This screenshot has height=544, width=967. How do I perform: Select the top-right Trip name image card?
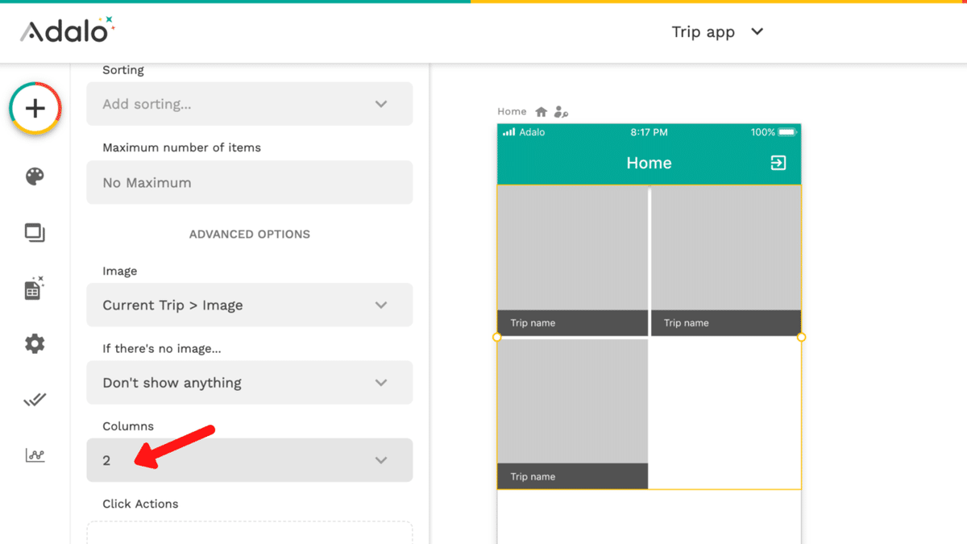(x=726, y=261)
